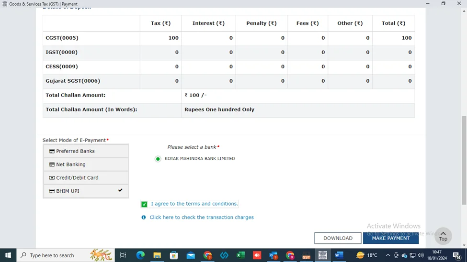
Task: Open the Windows Start menu
Action: coord(8,255)
